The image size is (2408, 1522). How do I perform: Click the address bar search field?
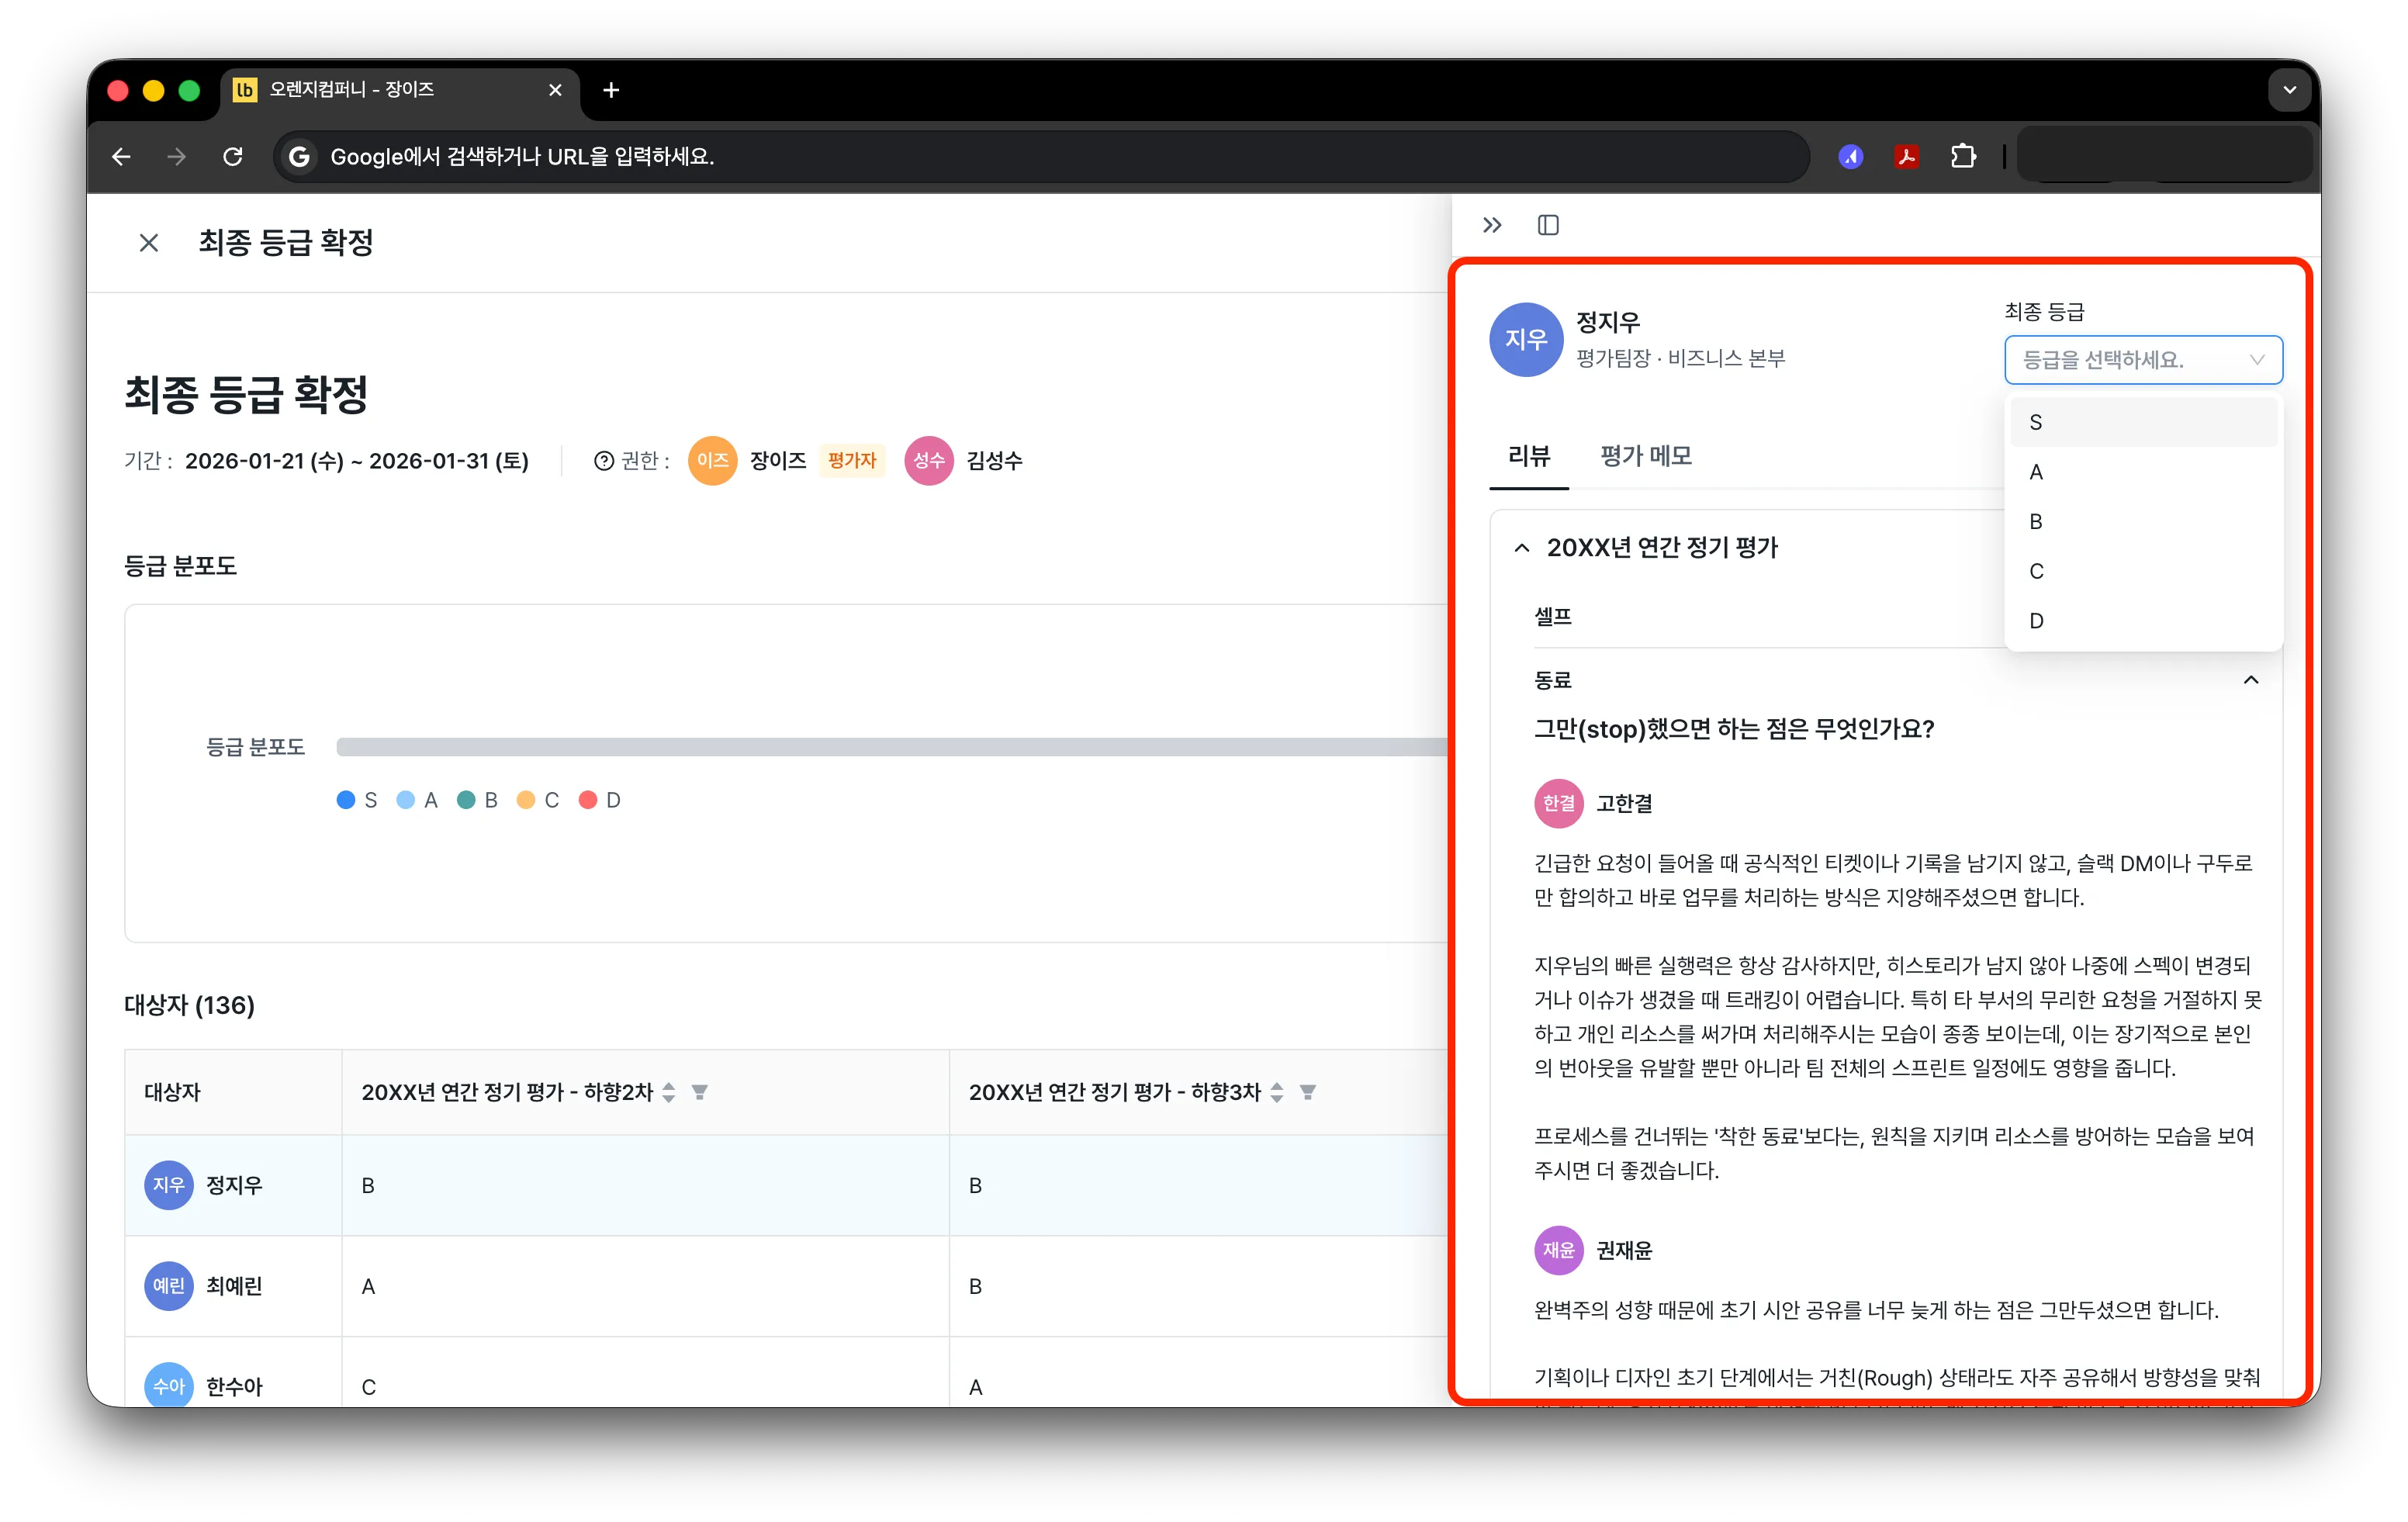coord(1040,157)
